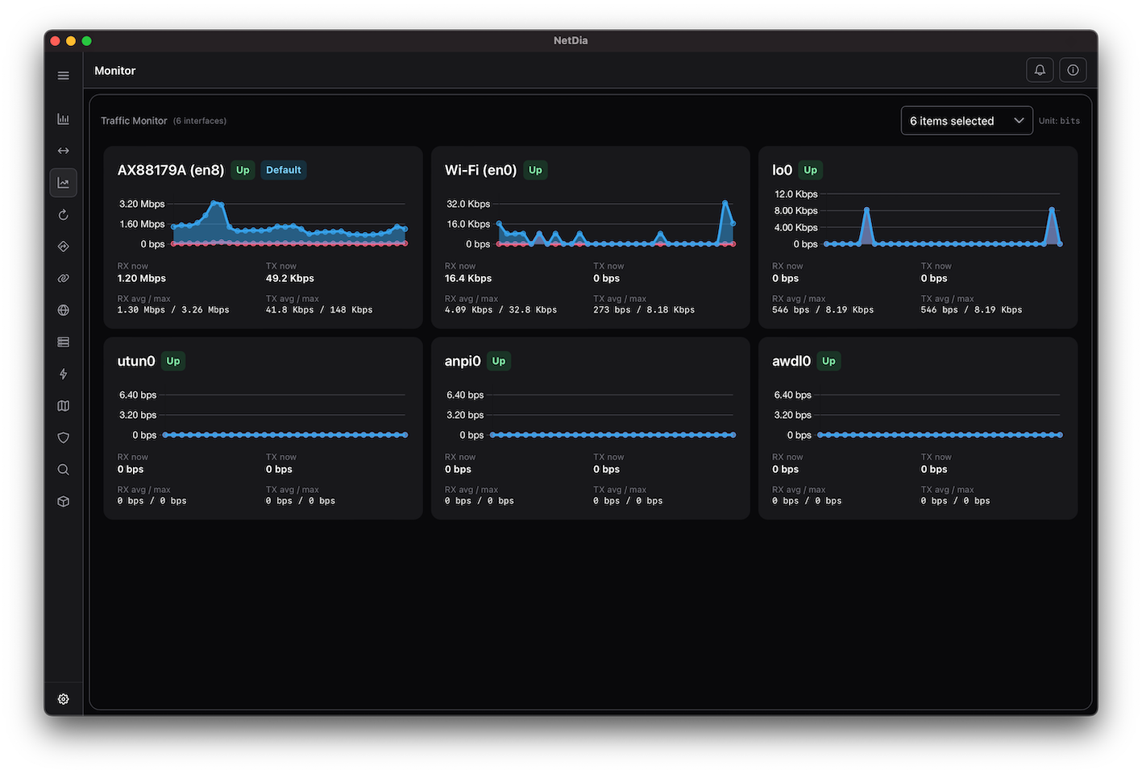The width and height of the screenshot is (1142, 774).
Task: Open the shield security icon
Action: [63, 437]
